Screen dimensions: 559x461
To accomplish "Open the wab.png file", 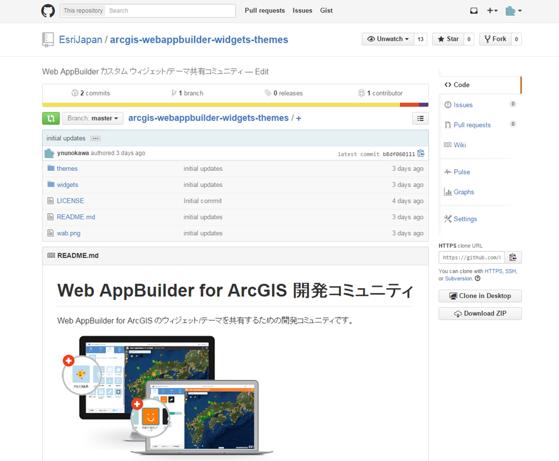I will click(69, 233).
